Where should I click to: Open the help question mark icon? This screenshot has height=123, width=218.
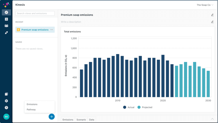[6, 108]
